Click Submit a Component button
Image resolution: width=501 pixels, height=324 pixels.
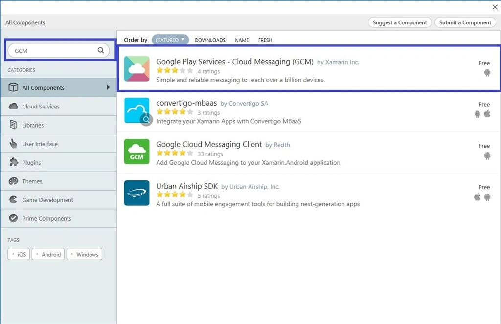coord(465,22)
